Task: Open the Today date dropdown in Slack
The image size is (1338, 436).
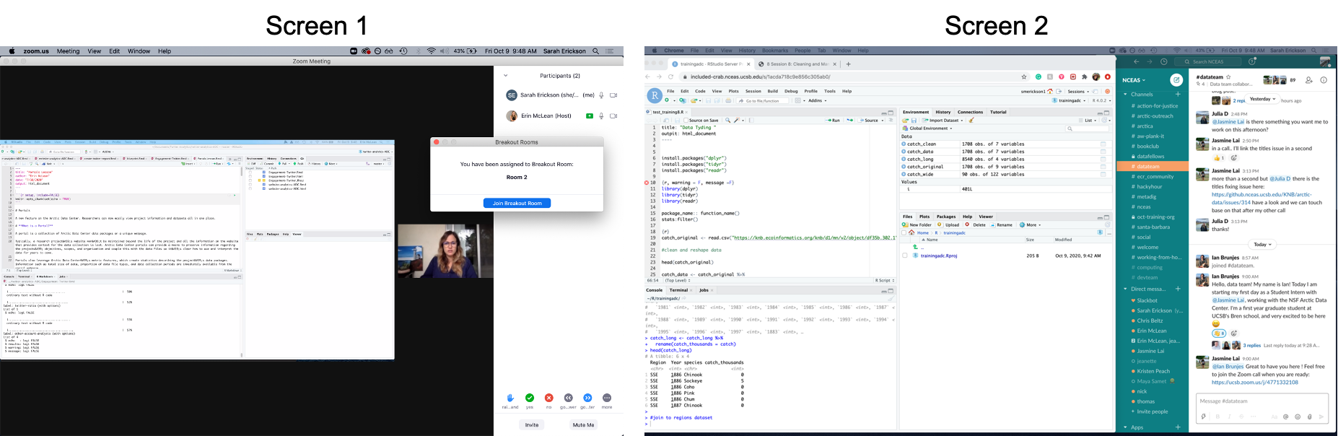Action: coord(1262,245)
